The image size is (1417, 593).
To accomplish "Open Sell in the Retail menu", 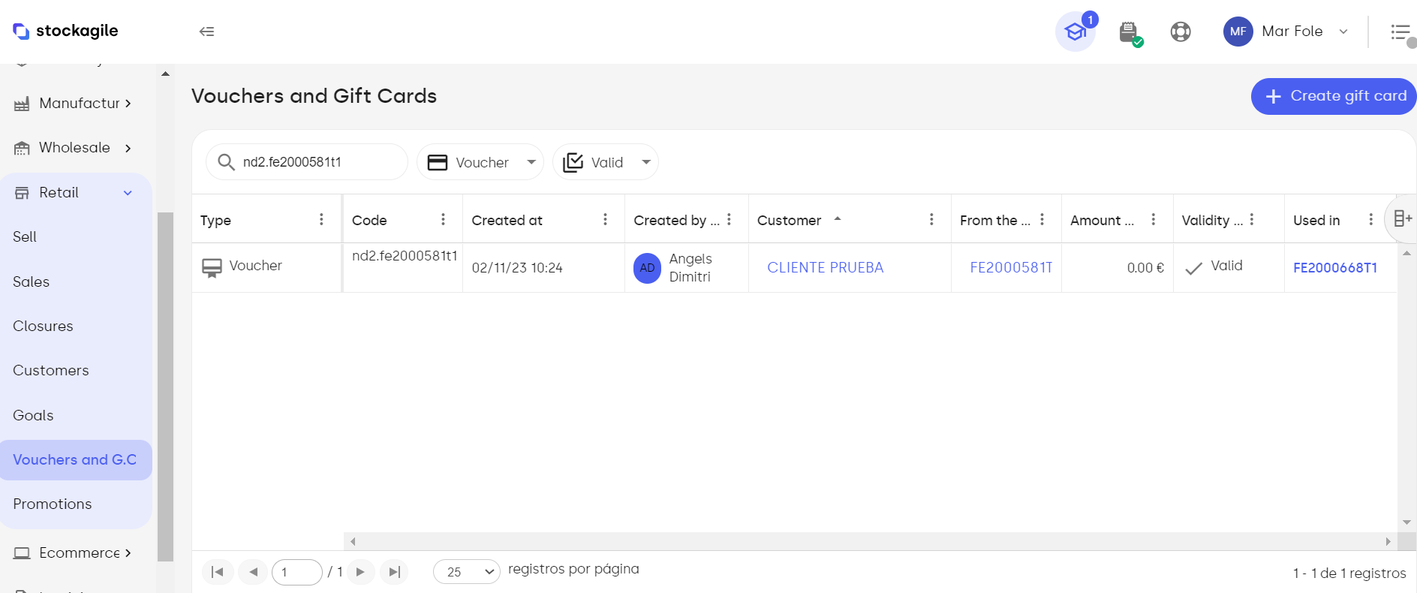I will tap(25, 236).
